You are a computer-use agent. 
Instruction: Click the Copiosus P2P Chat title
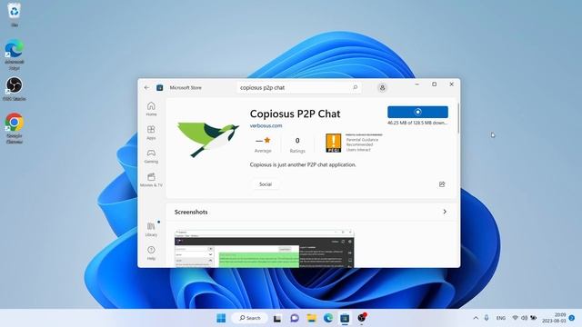[295, 114]
